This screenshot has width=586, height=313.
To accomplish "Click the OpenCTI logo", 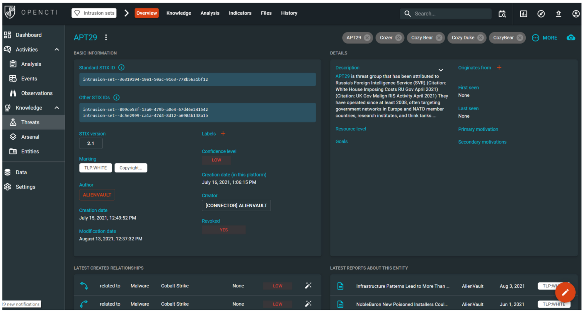I will 31,12.
